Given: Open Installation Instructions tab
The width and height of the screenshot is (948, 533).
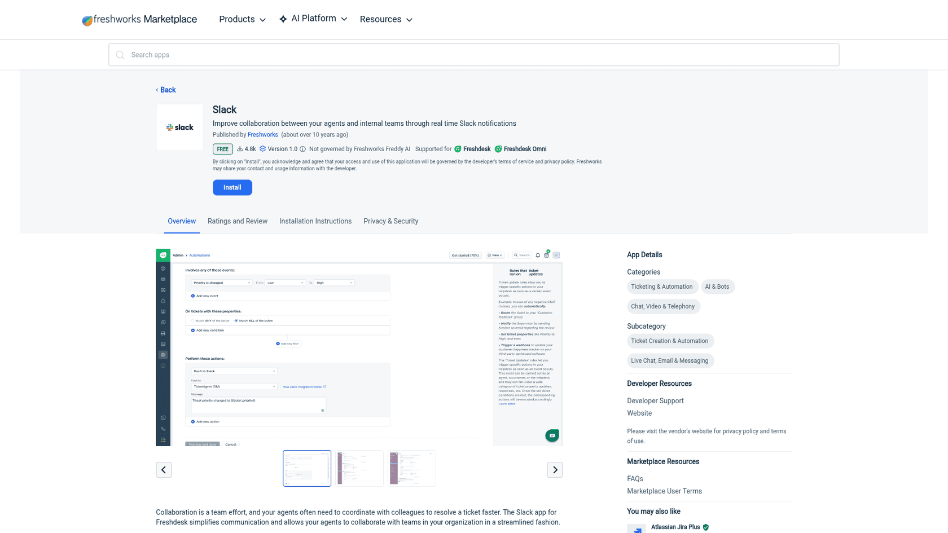Looking at the screenshot, I should tap(315, 221).
